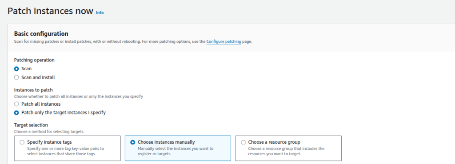Click the 'Choose whether to patch all instances' helper text
The image size is (455, 164).
point(79,96)
